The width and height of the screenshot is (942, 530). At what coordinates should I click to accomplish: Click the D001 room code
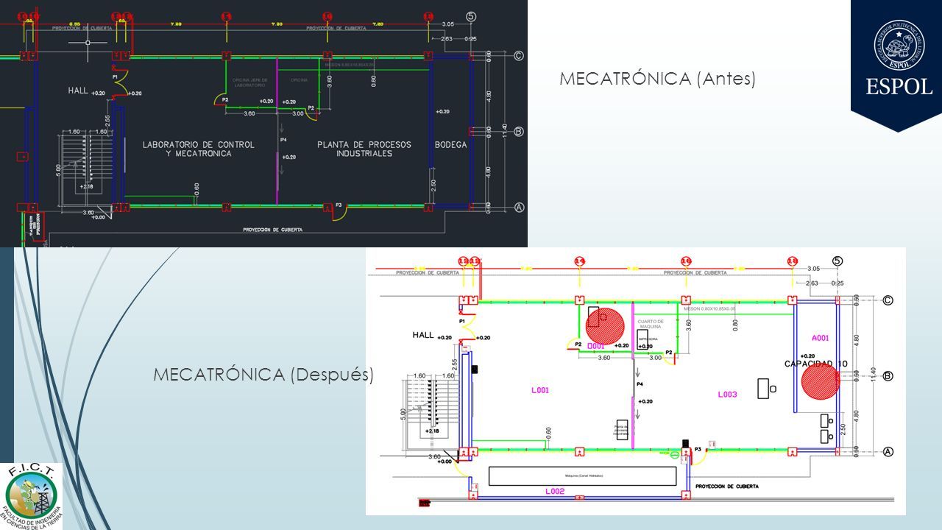pos(595,345)
